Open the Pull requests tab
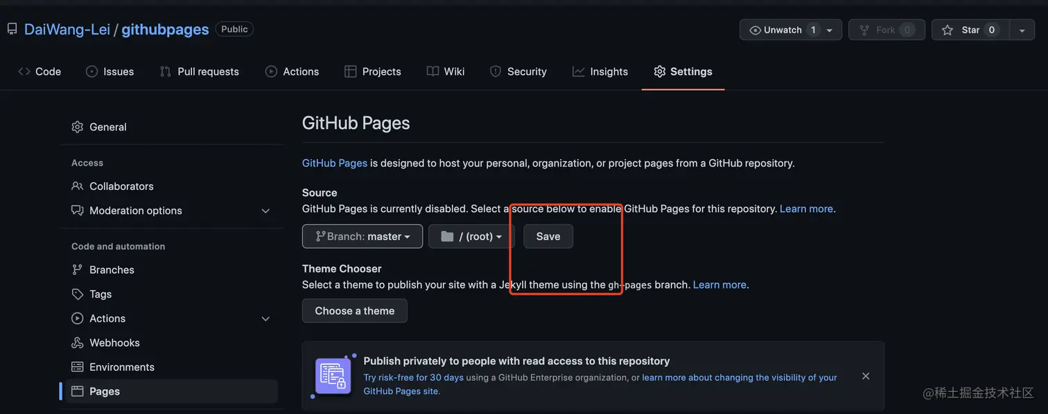Viewport: 1048px width, 414px height. [x=199, y=71]
